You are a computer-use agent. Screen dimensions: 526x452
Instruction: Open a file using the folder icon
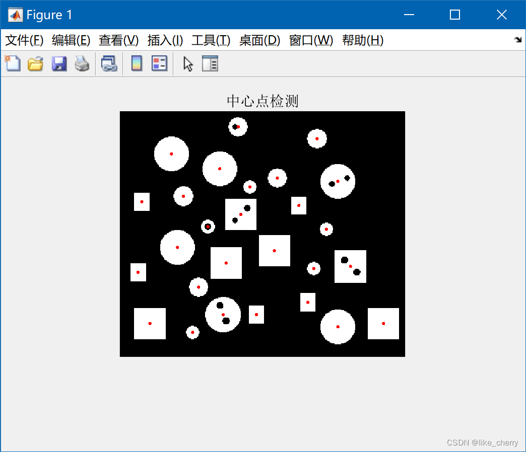[35, 63]
